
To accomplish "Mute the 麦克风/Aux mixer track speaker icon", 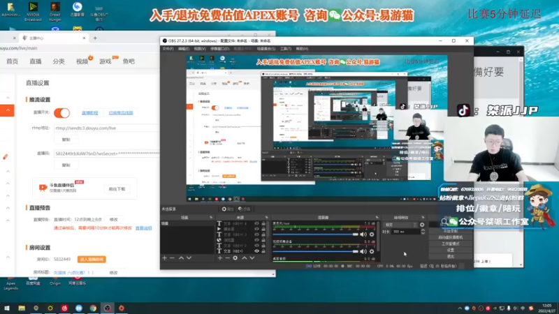I will pyautogui.click(x=363, y=234).
